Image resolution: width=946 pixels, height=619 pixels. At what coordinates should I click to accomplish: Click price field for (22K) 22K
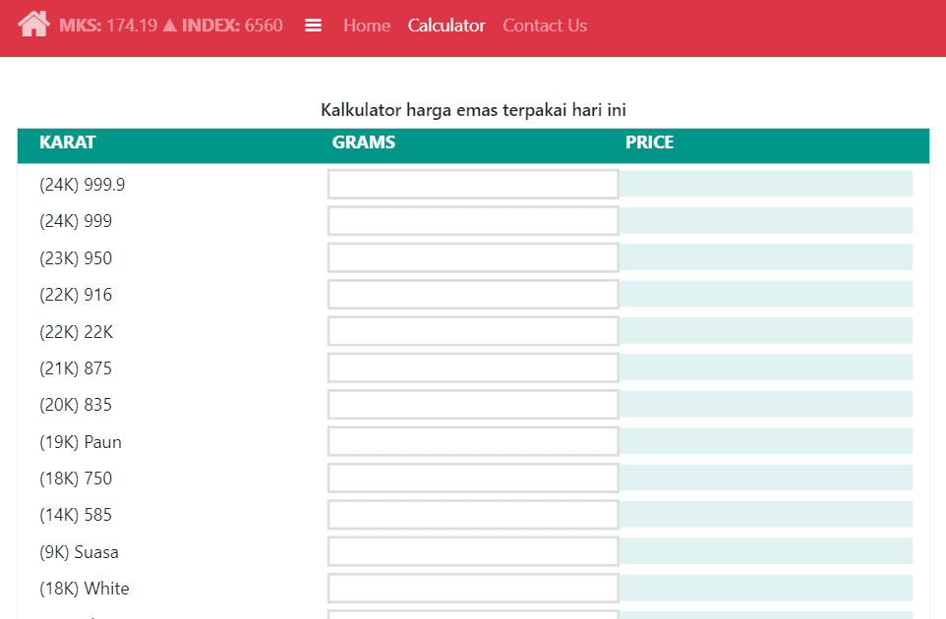[x=766, y=331]
